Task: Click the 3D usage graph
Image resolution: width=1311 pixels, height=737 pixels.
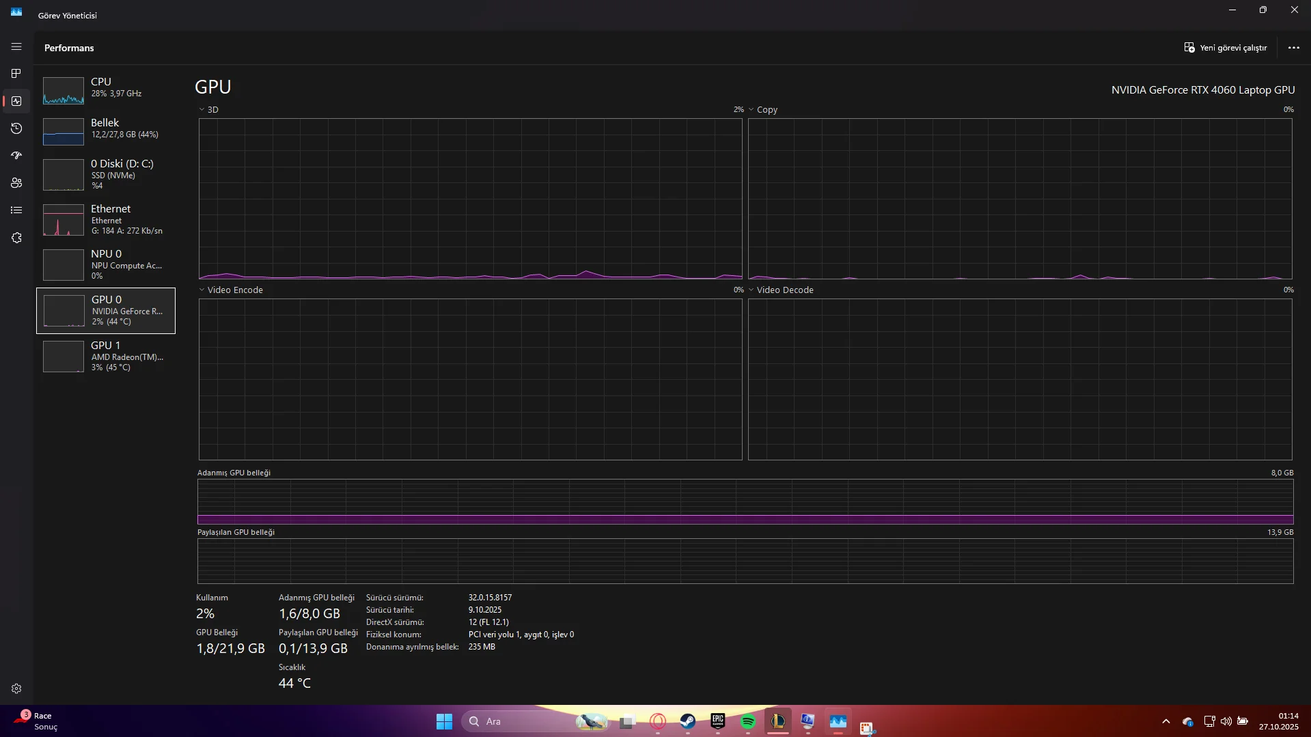Action: click(470, 199)
